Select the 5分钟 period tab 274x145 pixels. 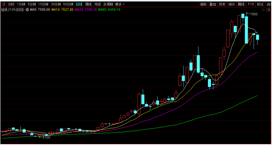coord(32,4)
